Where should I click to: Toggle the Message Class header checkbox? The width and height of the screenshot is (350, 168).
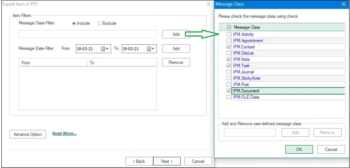(229, 27)
